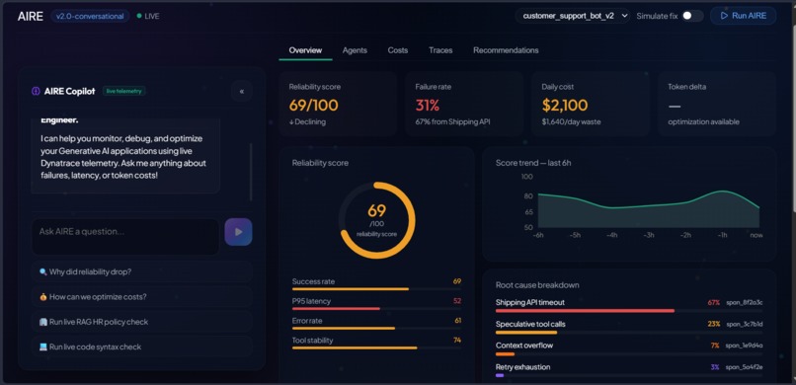Click the score trend area chart
Screen dimensions: 796x385
(x=649, y=209)
